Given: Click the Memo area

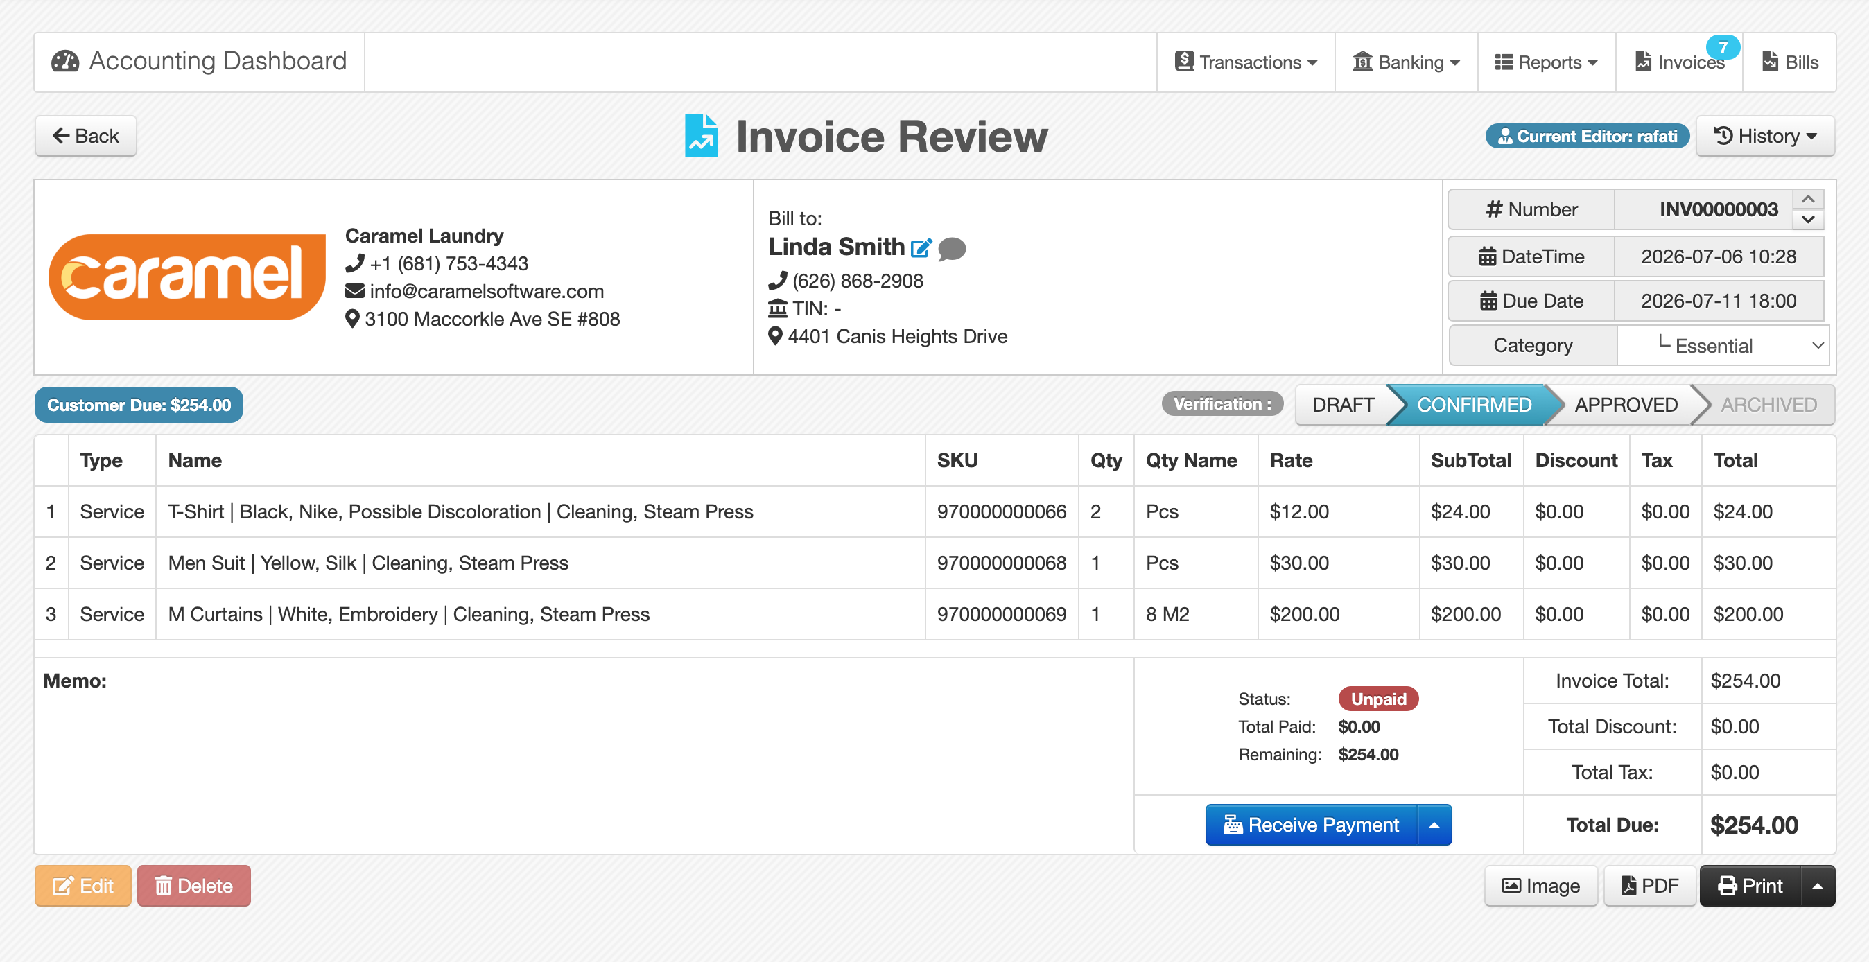Looking at the screenshot, I should [x=584, y=755].
